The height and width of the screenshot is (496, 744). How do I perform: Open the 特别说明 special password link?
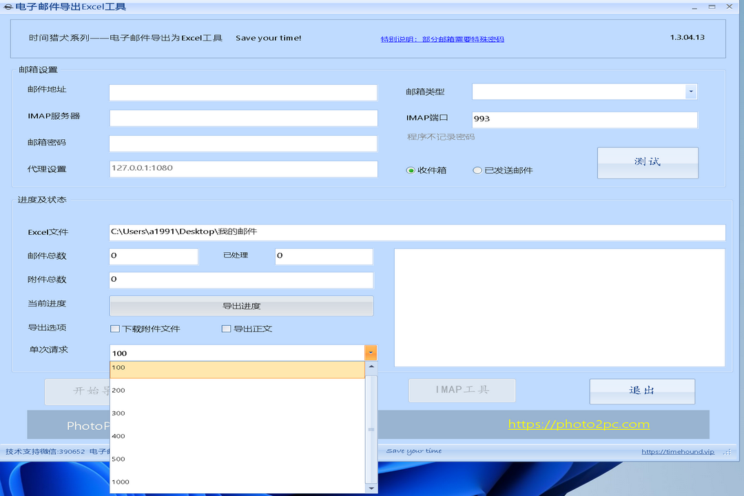(442, 39)
